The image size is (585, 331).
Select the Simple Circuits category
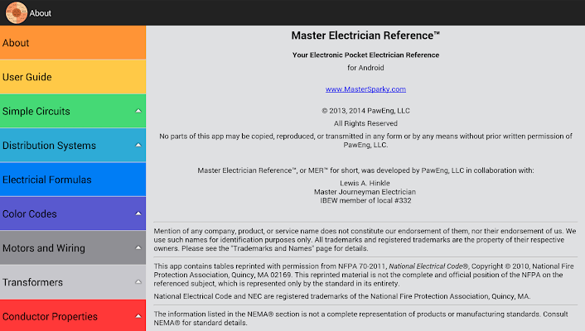pos(73,111)
